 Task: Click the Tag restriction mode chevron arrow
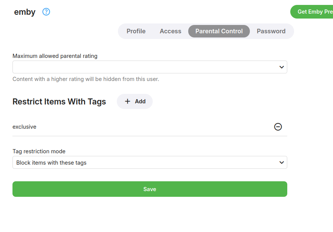pyautogui.click(x=282, y=162)
